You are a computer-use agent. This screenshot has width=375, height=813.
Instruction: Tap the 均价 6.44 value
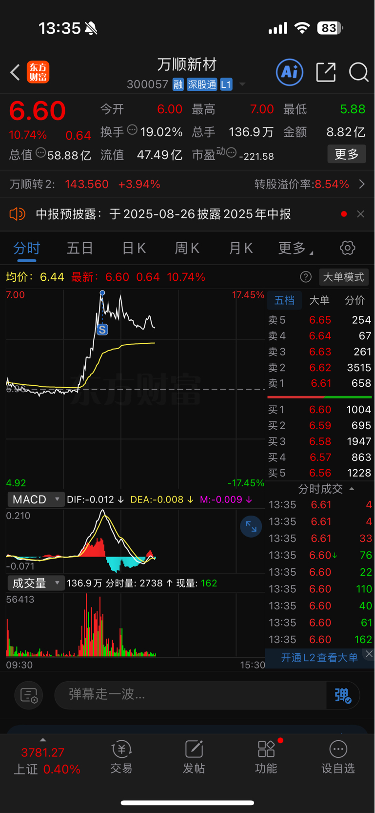[x=52, y=277]
